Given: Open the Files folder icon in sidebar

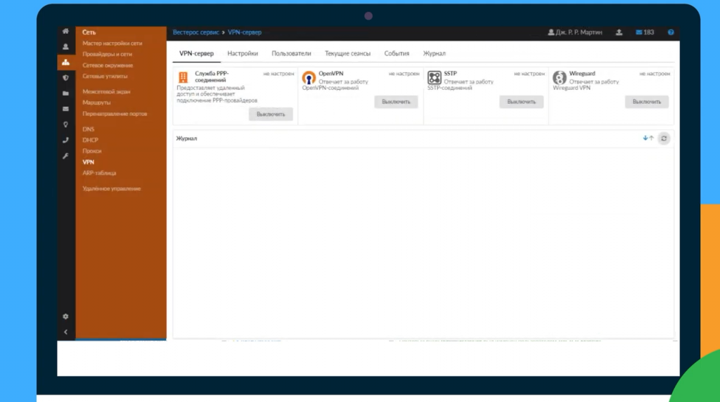Looking at the screenshot, I should pyautogui.click(x=65, y=93).
